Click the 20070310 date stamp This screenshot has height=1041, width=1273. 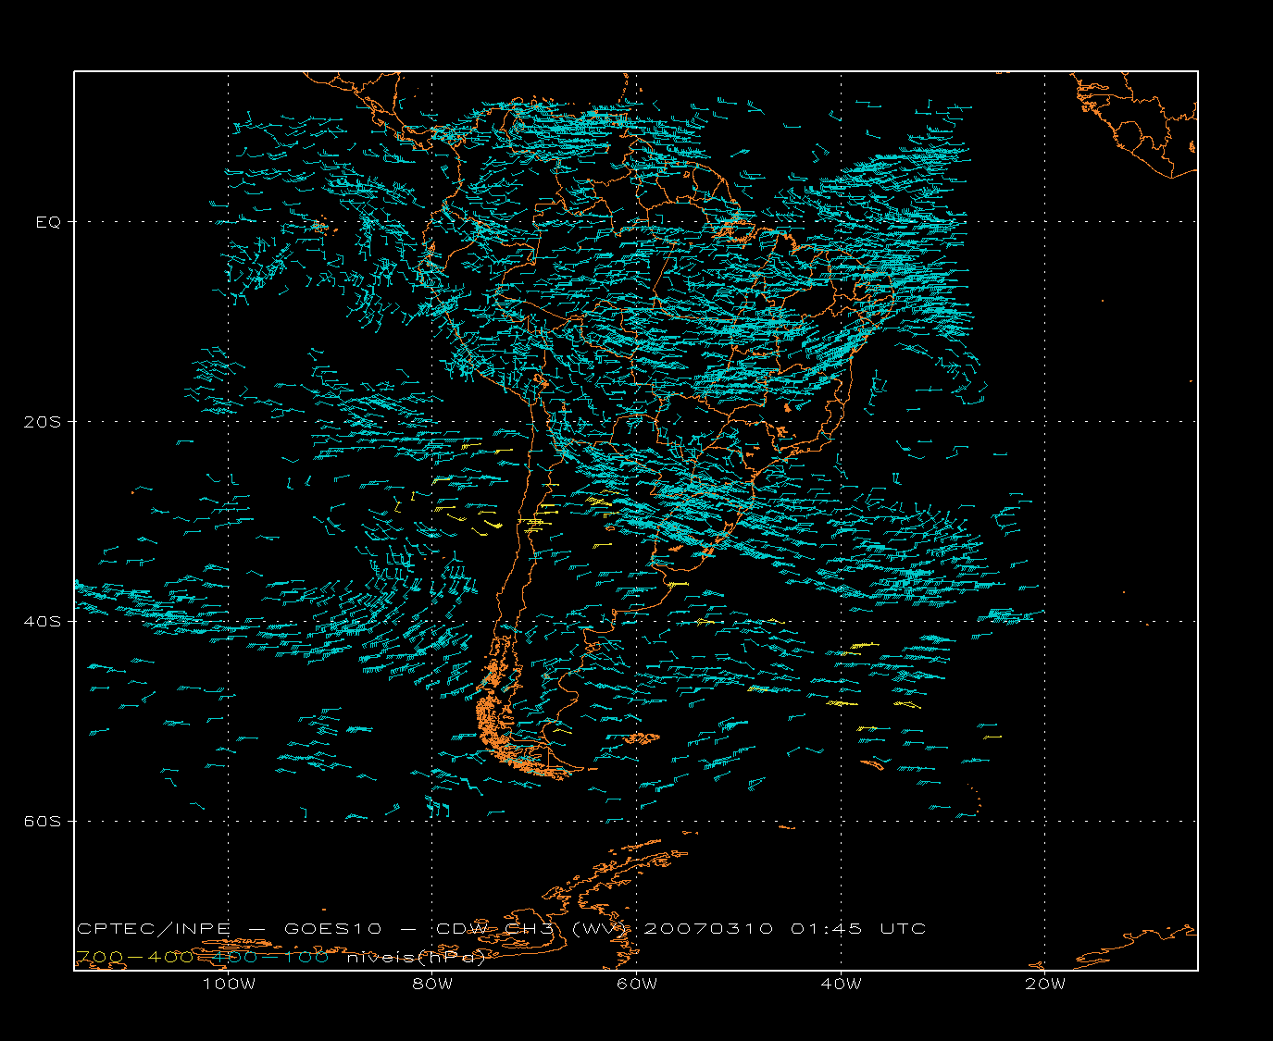(x=707, y=929)
